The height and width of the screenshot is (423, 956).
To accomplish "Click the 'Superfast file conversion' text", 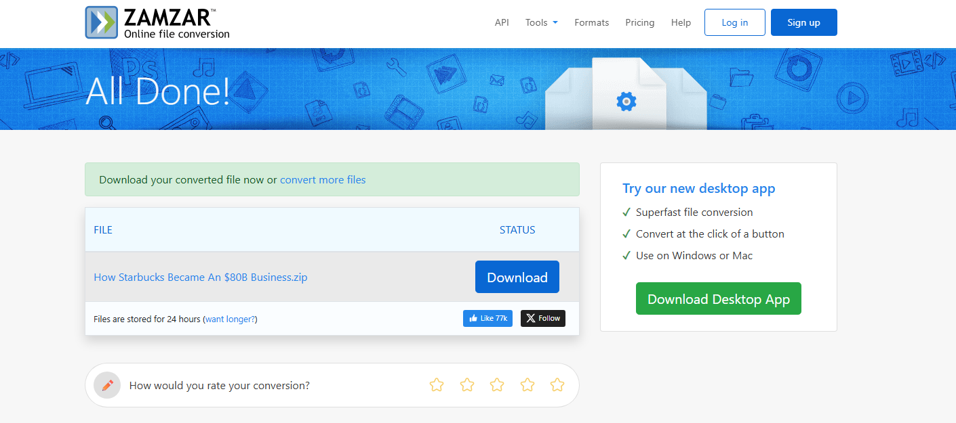I will coord(694,212).
